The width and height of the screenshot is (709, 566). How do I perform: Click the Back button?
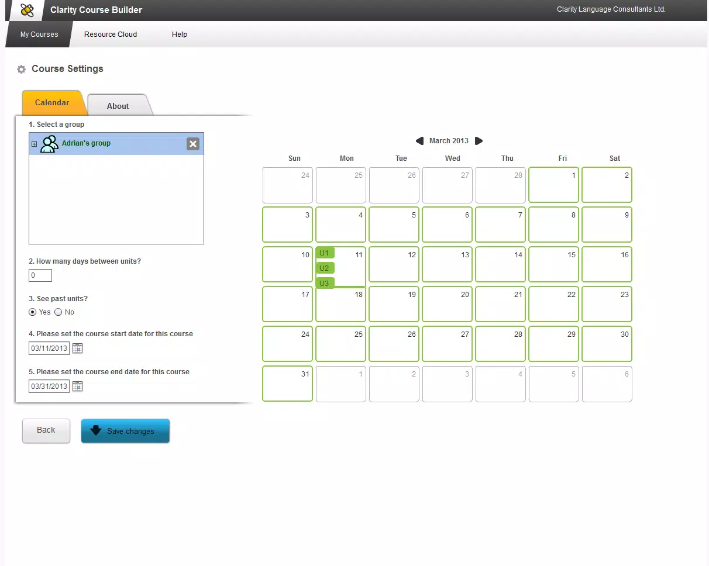tap(46, 430)
